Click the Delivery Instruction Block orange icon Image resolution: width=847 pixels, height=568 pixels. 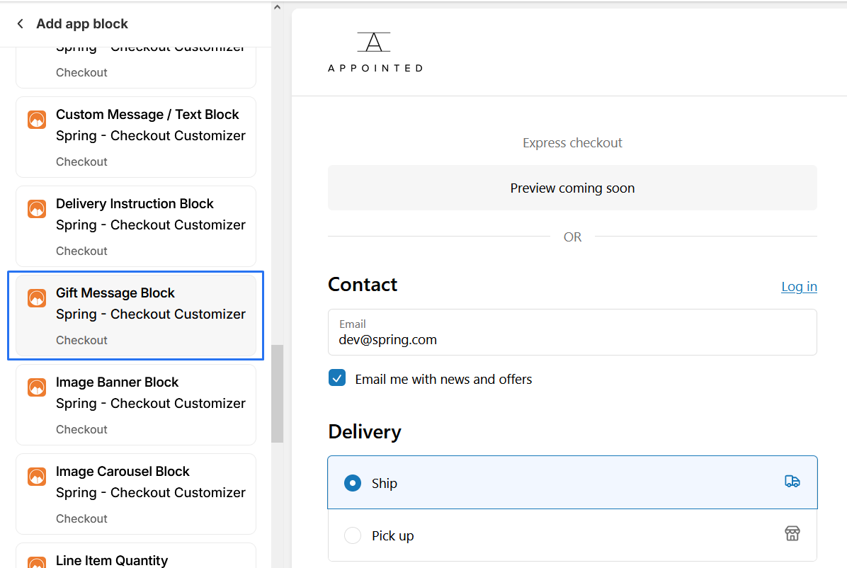point(37,209)
